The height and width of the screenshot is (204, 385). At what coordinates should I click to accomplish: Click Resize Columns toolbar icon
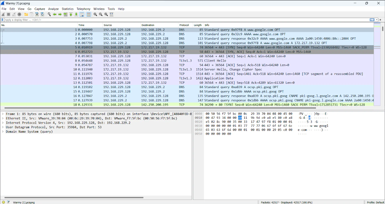pyautogui.click(x=112, y=14)
